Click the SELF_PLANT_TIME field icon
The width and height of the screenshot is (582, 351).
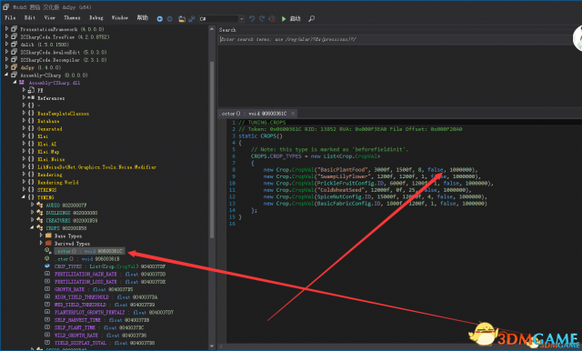pyautogui.click(x=47, y=327)
